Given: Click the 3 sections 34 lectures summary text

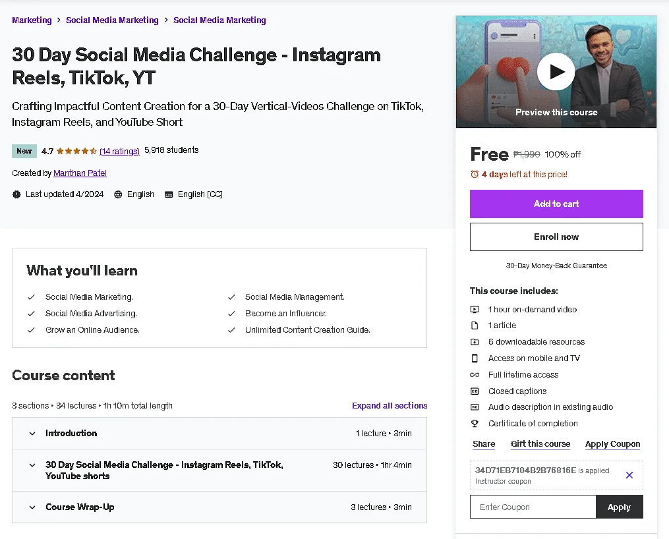Looking at the screenshot, I should point(92,405).
